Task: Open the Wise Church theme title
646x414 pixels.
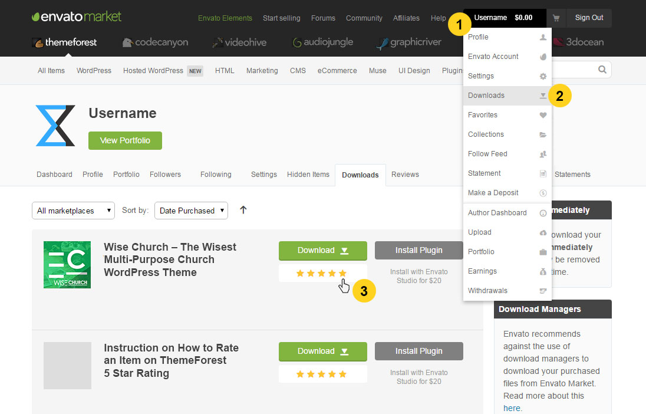Action: (x=170, y=259)
